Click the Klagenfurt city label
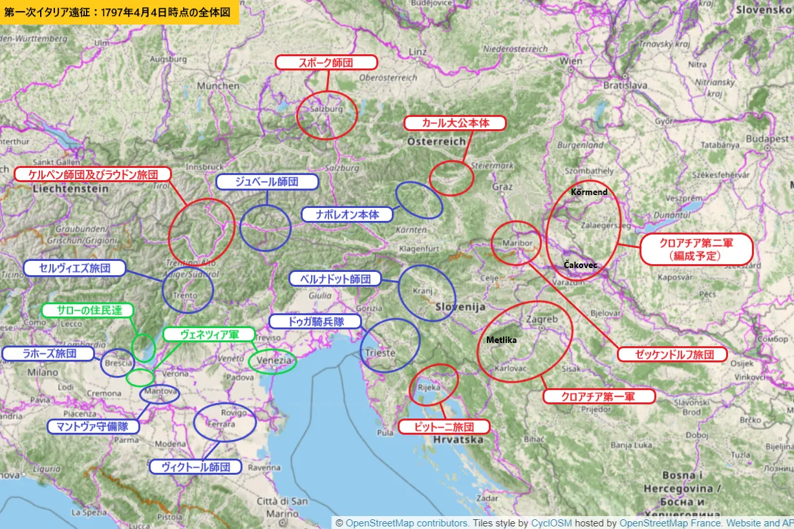The width and height of the screenshot is (794, 529). (418, 248)
